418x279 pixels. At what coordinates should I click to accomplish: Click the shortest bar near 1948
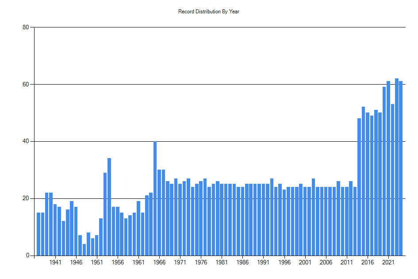click(84, 250)
